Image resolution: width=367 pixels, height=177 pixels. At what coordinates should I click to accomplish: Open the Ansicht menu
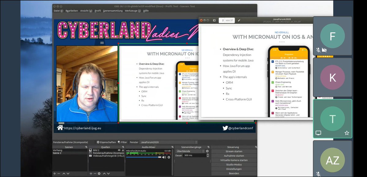click(86, 11)
